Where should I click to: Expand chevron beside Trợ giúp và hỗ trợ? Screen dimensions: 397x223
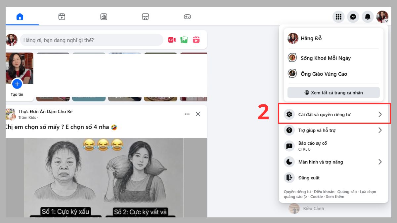point(380,130)
